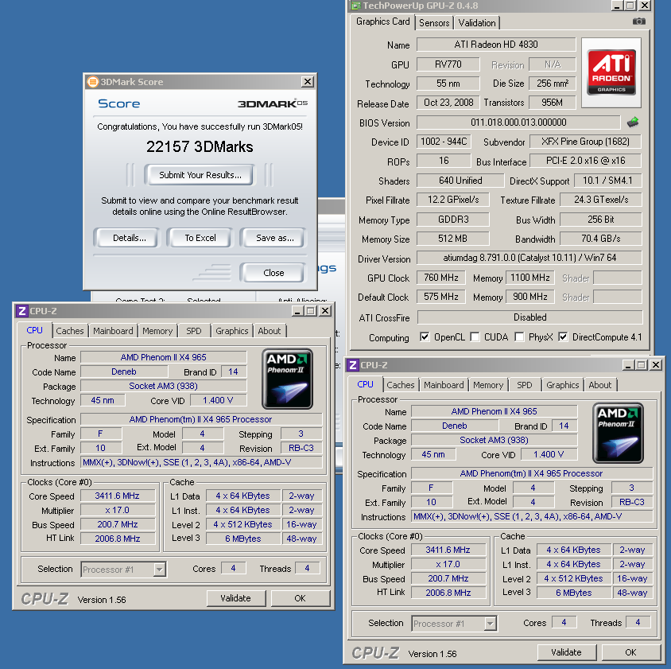The image size is (671, 669).
Task: Click the AMD Phenom II logo in left CPU-Z
Action: 287,379
